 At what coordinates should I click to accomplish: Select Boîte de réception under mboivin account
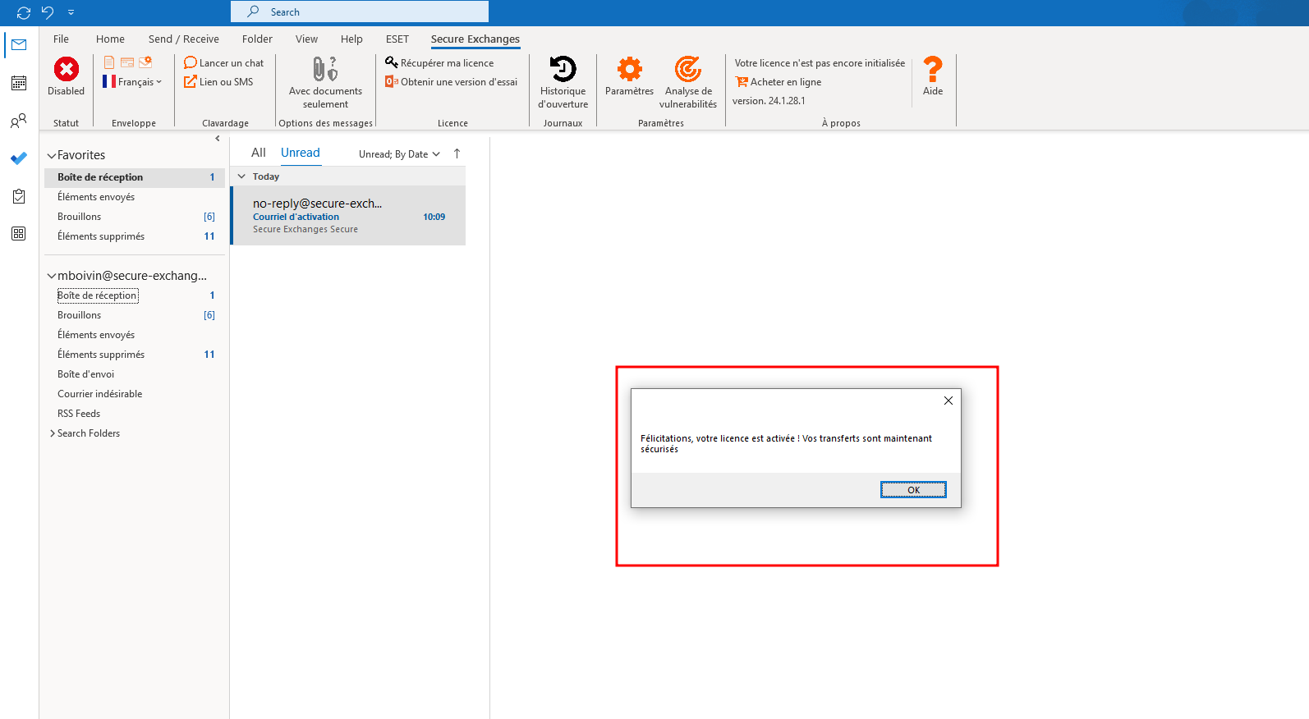(135, 295)
